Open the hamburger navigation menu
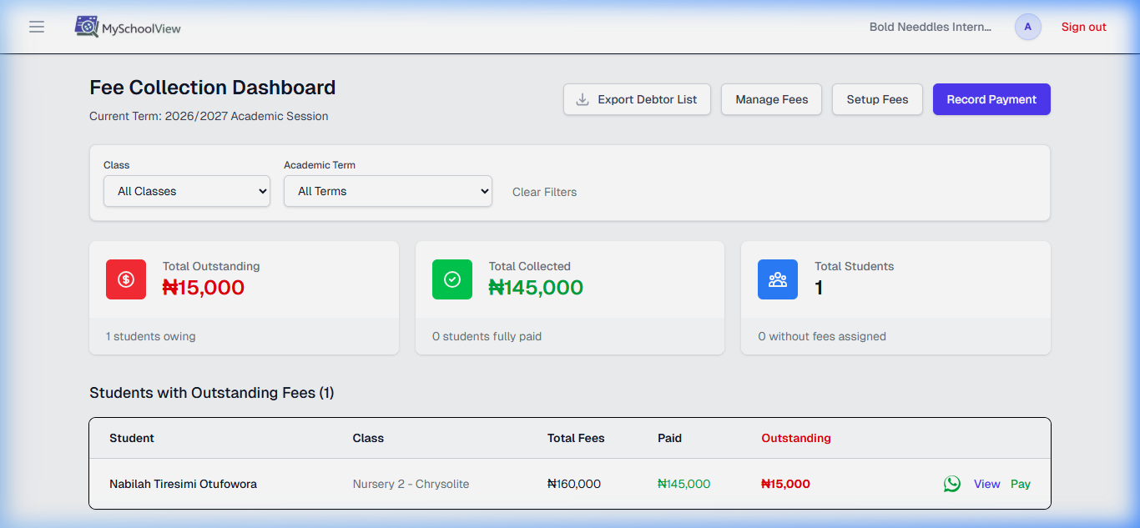Viewport: 1140px width, 528px height. point(37,26)
